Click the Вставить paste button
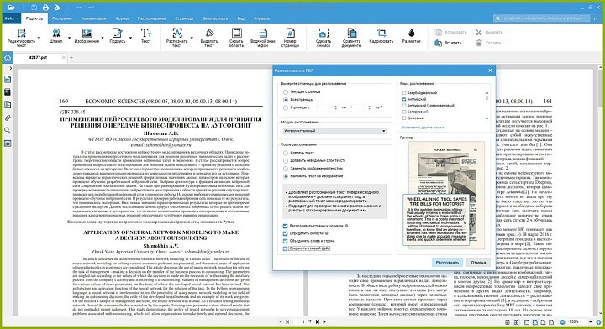Viewport: 605px width, 329px height. 448,43
